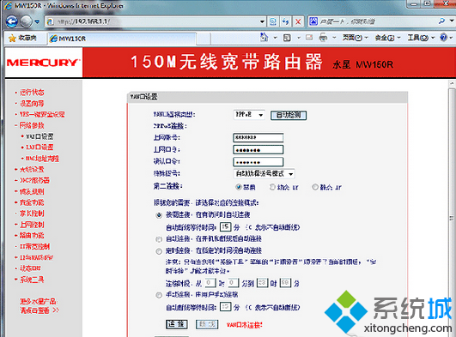Image resolution: width=456 pixels, height=337 pixels.
Task: Click the 自动检测 auto-detect button
Action: click(289, 116)
